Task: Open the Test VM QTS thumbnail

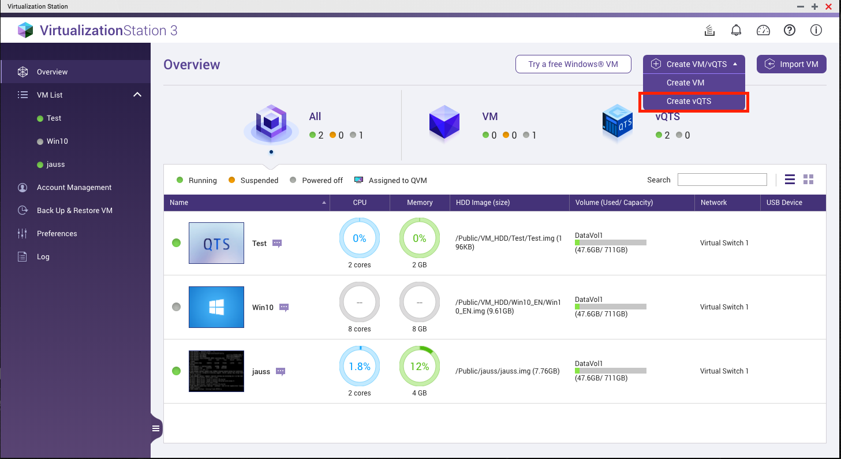Action: pos(216,243)
